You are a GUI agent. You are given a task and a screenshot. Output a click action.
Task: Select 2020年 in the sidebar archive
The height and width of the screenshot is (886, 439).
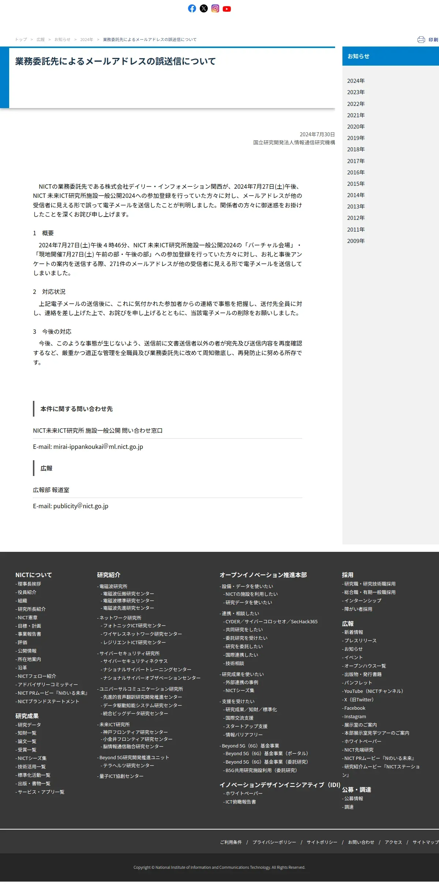pos(356,127)
